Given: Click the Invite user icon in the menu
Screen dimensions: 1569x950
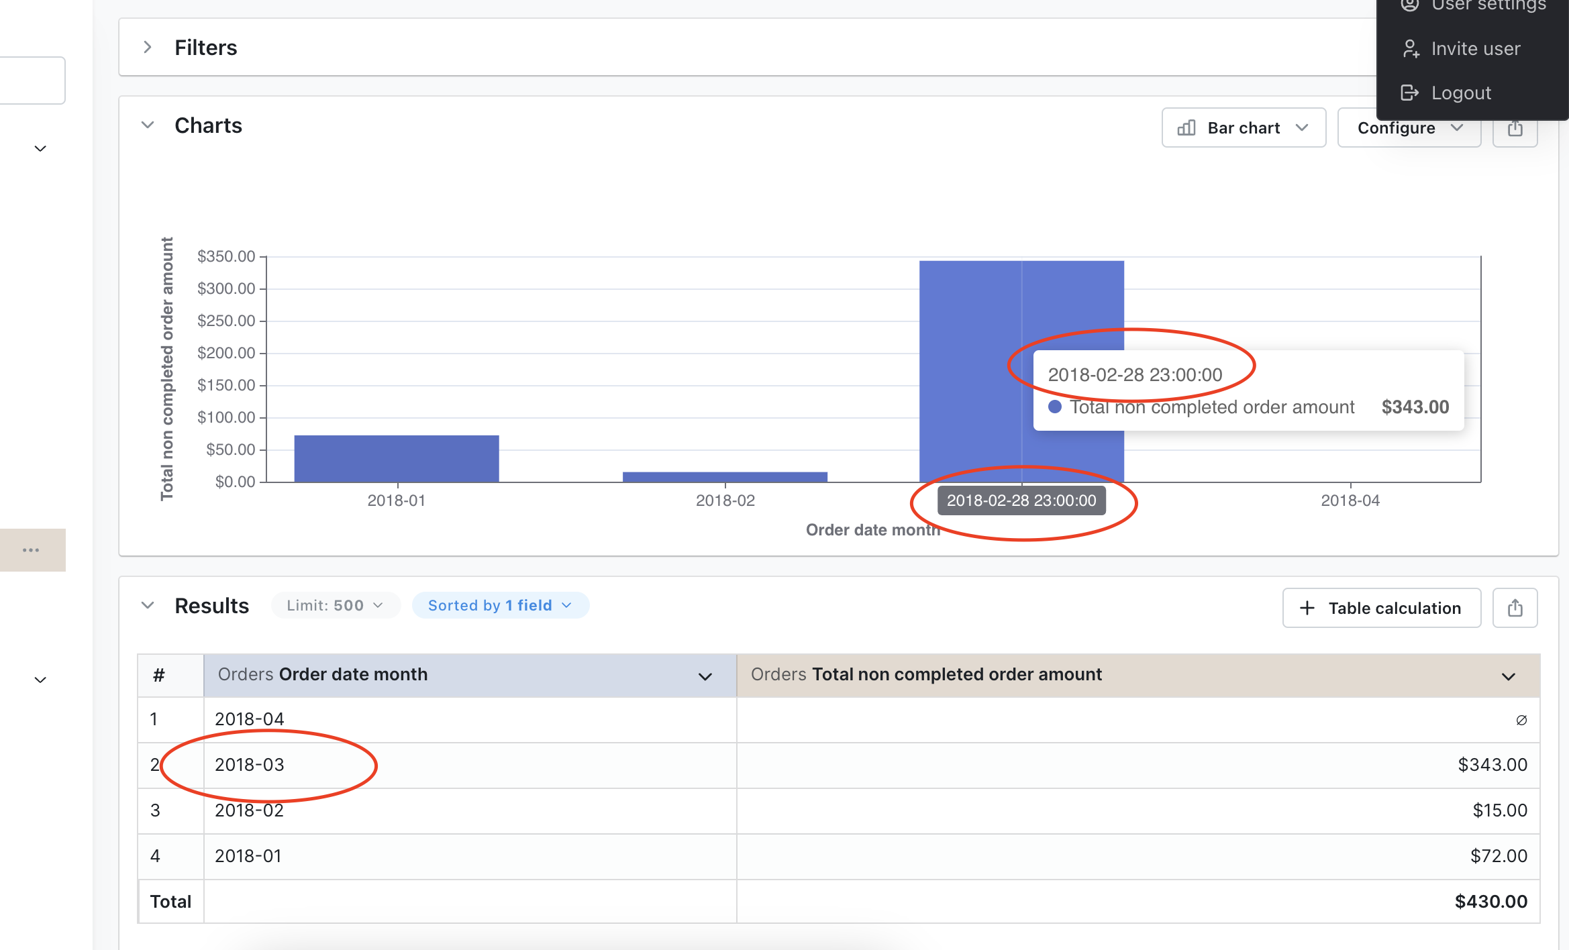Looking at the screenshot, I should [x=1410, y=48].
